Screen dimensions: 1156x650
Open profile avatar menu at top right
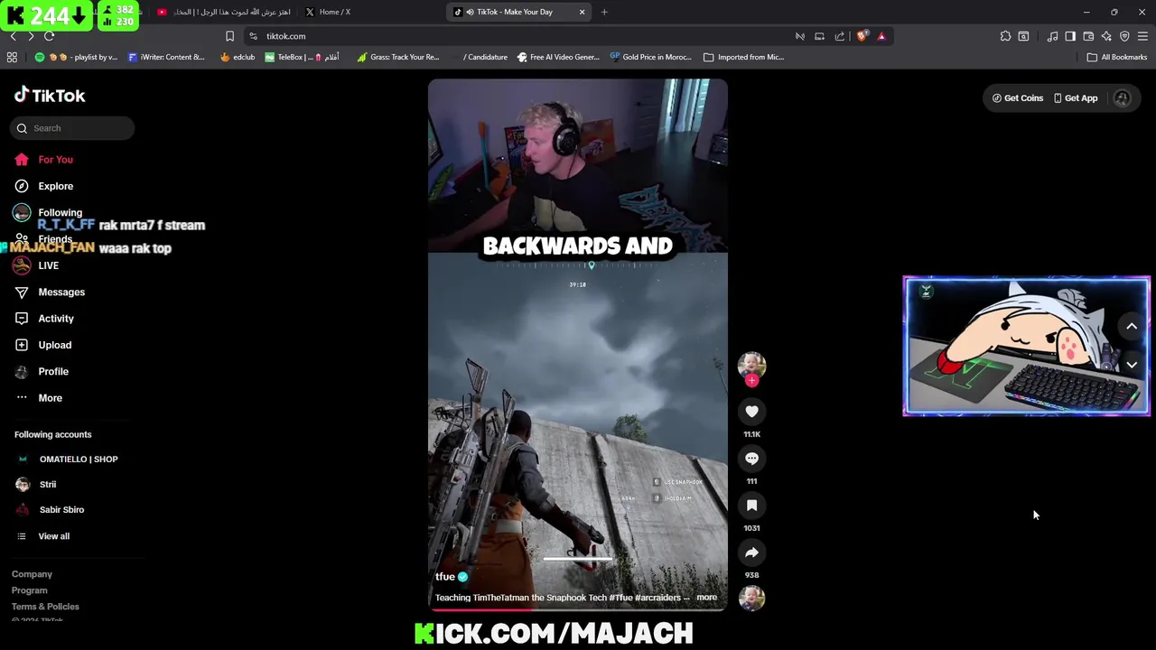[1122, 98]
